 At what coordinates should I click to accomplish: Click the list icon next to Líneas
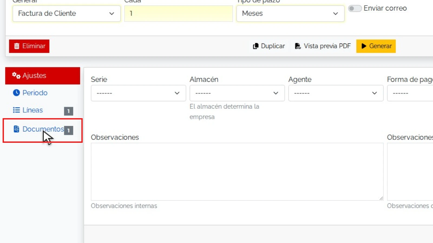click(x=17, y=110)
